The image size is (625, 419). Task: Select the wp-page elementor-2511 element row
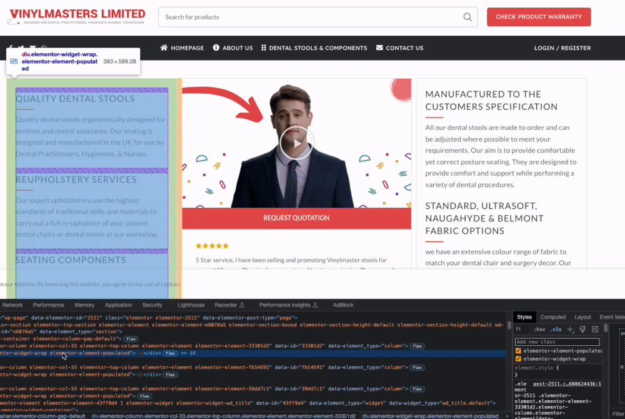pyautogui.click(x=149, y=318)
